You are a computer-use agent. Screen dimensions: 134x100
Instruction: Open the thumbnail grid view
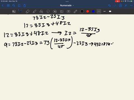(x=8, y=6)
